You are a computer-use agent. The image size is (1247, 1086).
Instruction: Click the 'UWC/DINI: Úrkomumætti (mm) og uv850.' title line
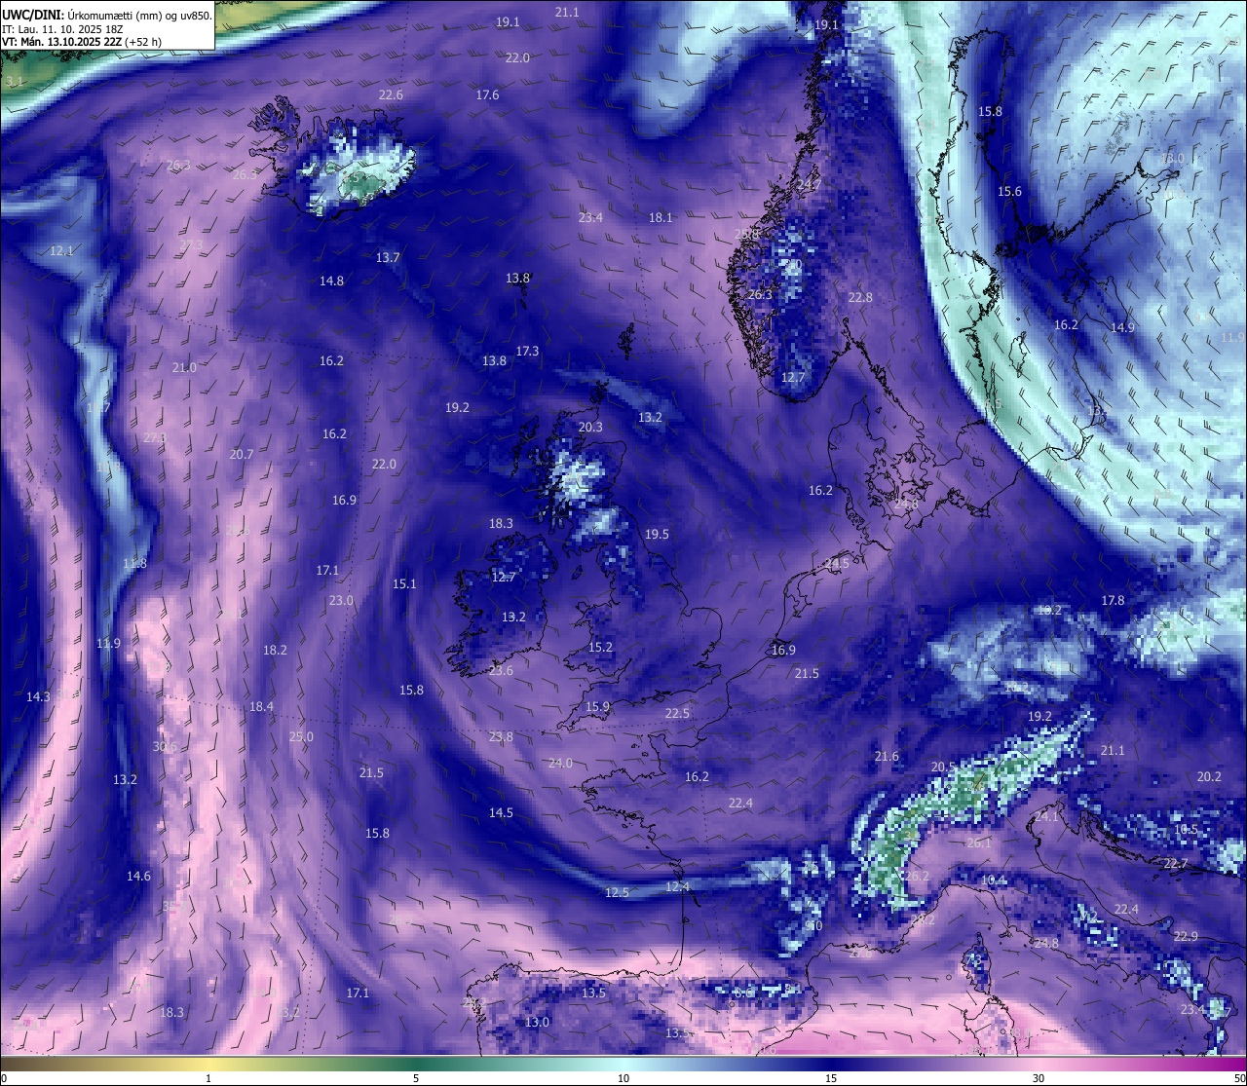107,15
